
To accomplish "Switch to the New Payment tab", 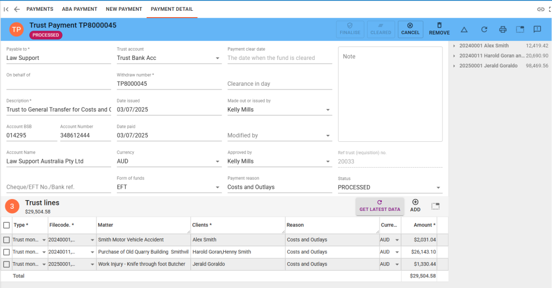I will 123,9.
